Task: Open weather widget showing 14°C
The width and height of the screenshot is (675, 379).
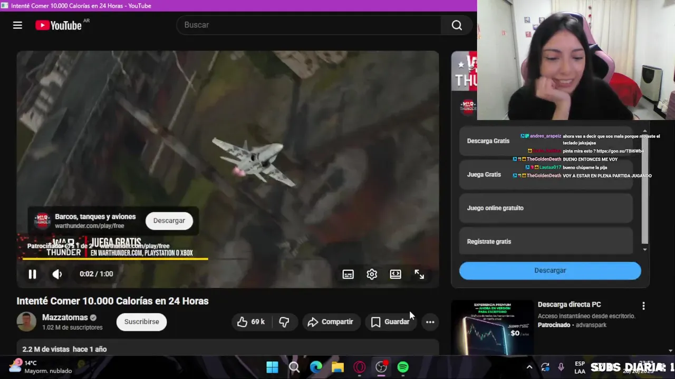Action: click(x=40, y=367)
